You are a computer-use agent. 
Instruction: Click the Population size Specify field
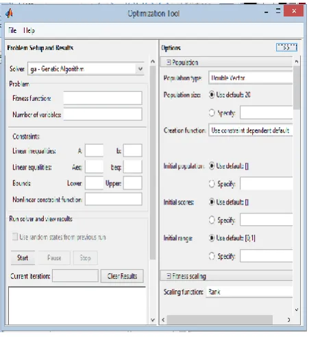(x=267, y=113)
